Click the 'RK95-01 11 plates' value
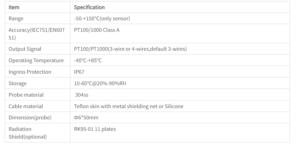The width and height of the screenshot is (296, 145). (95, 129)
